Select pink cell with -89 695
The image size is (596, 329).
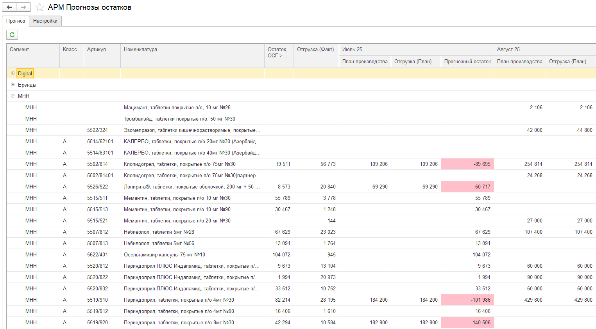point(467,164)
